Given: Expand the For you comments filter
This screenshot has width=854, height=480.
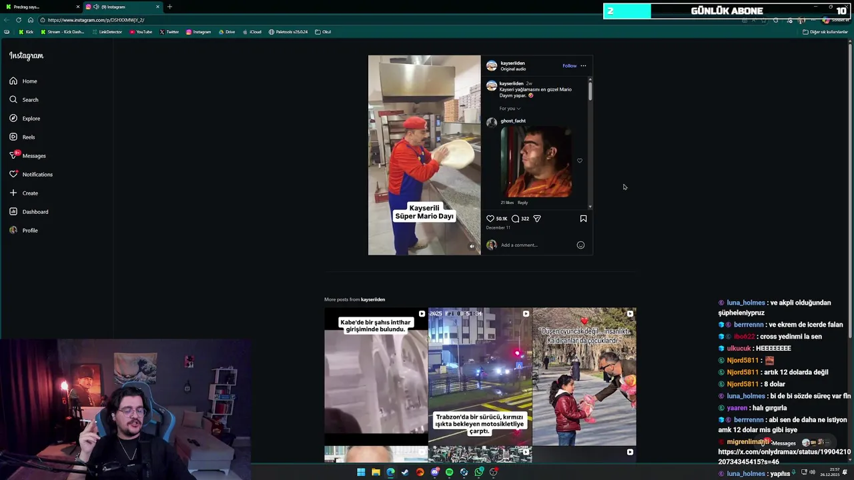Looking at the screenshot, I should pyautogui.click(x=510, y=109).
